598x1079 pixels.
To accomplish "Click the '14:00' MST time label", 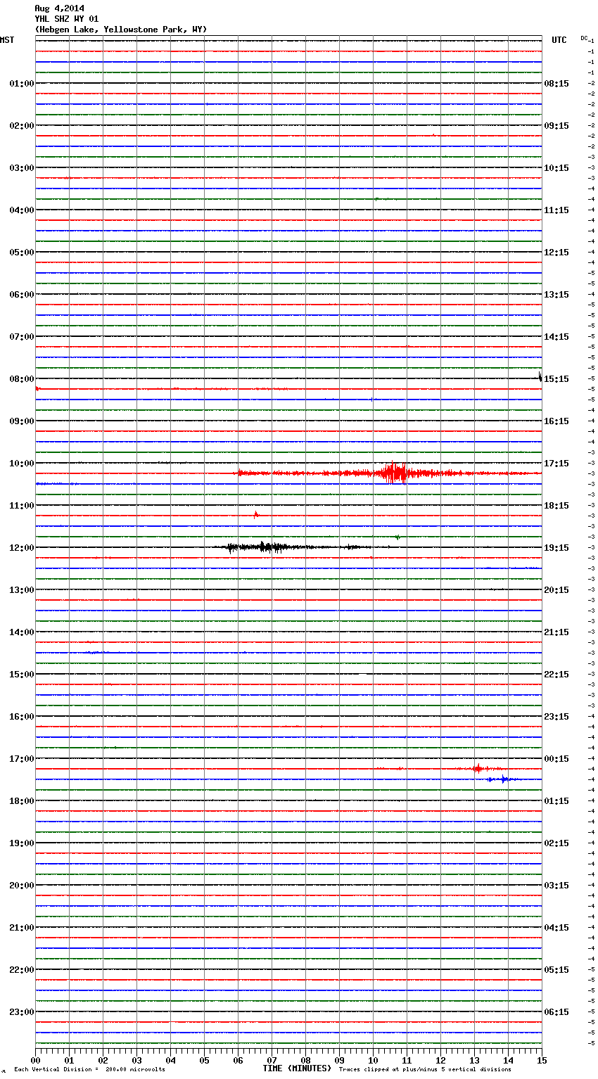I will (x=22, y=632).
